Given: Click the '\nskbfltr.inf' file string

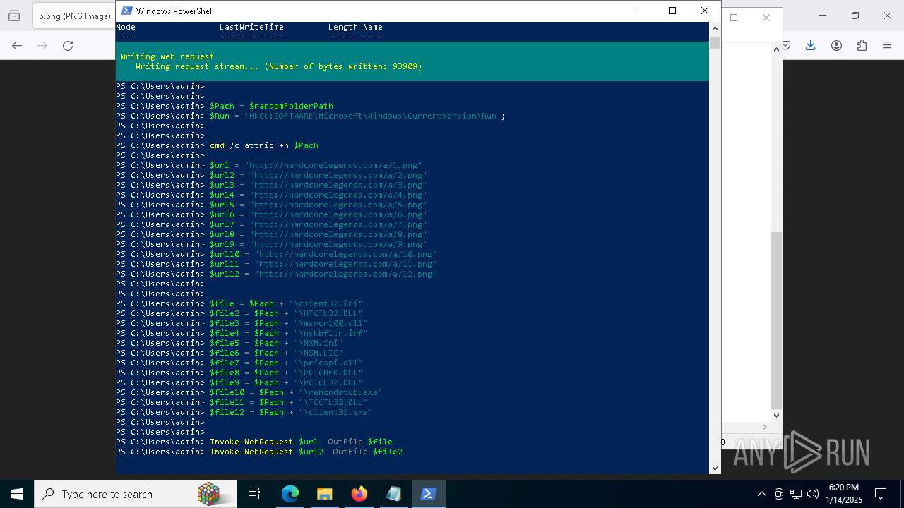Looking at the screenshot, I should tap(331, 333).
